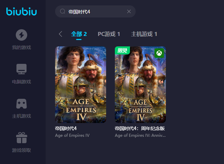The image size is (224, 164).
Task: Click the magnifier search icon
Action: 62,11
